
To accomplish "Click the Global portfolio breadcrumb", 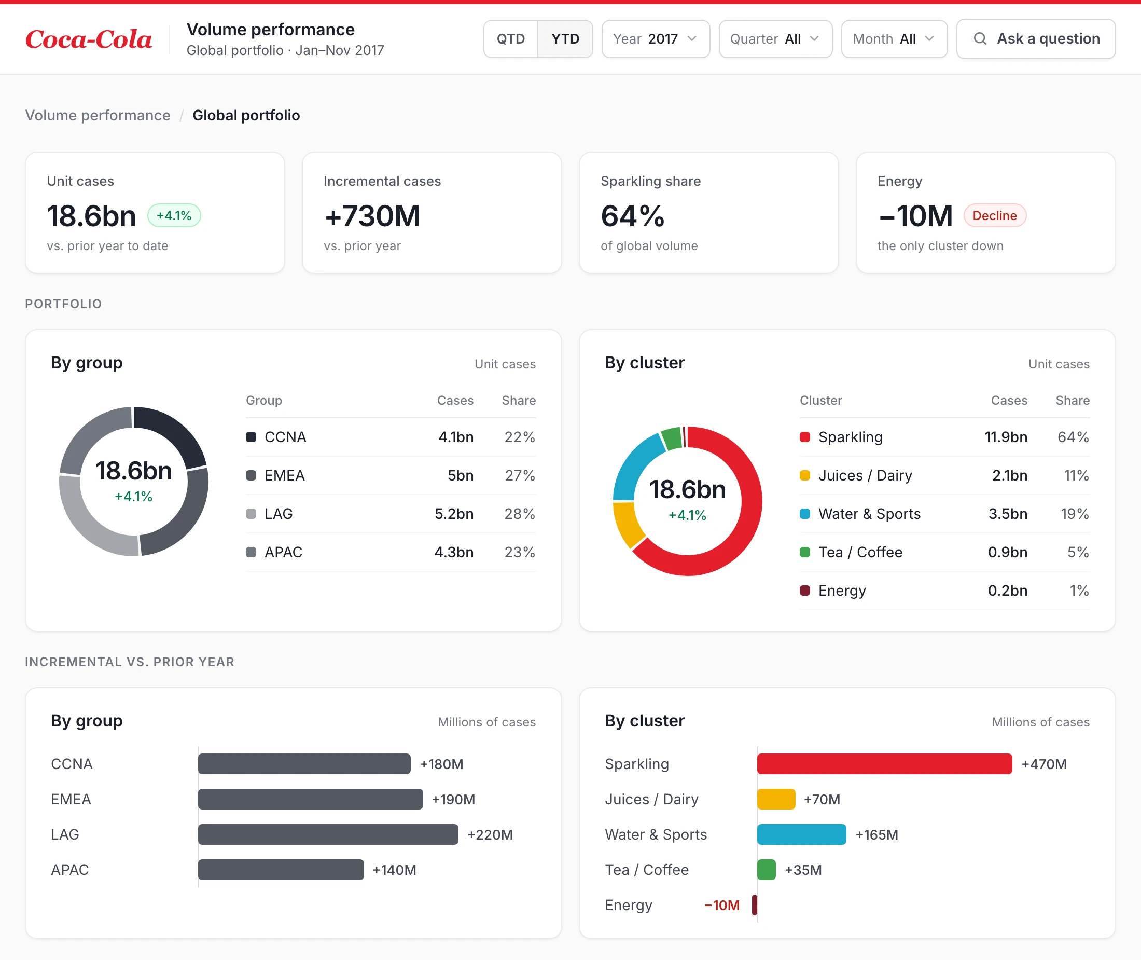I will [x=246, y=115].
